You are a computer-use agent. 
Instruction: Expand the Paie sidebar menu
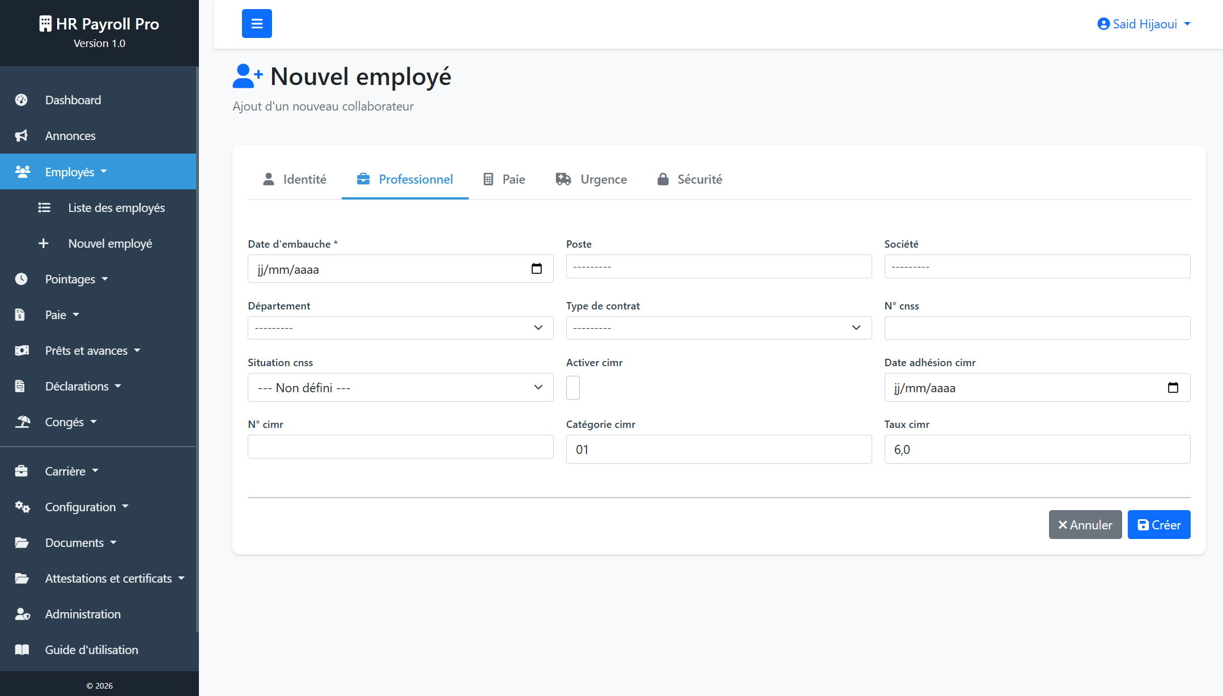pos(98,315)
